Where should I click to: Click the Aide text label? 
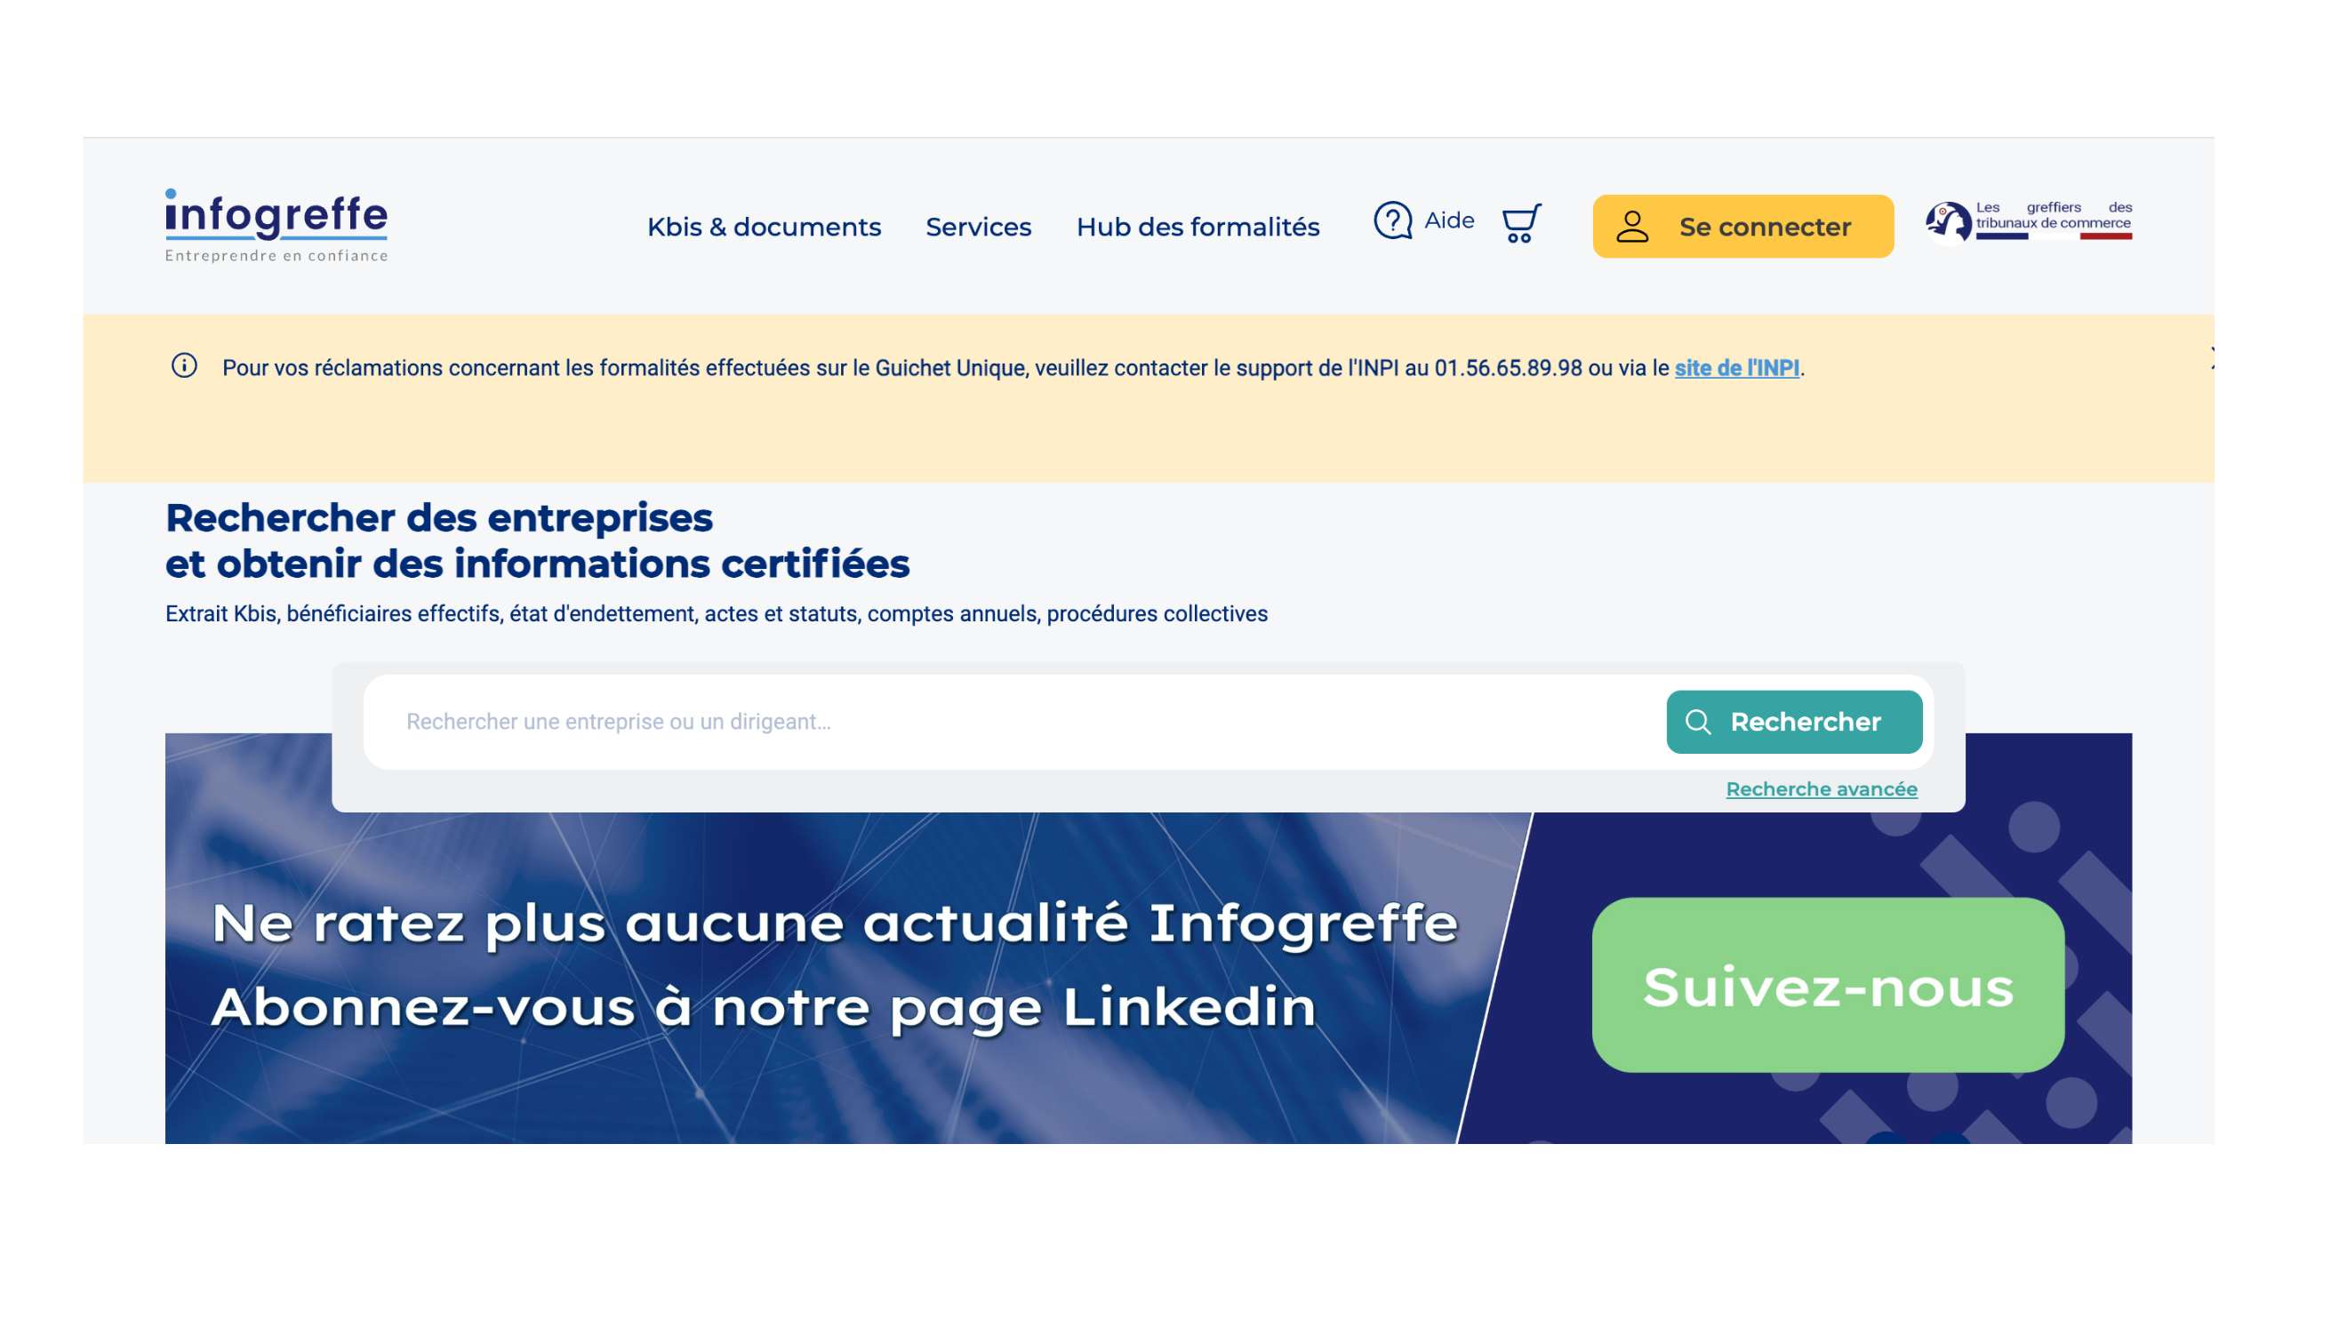pos(1449,220)
